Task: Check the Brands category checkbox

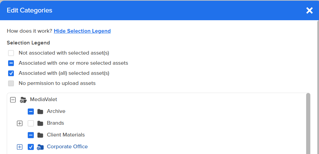Action: (31, 123)
